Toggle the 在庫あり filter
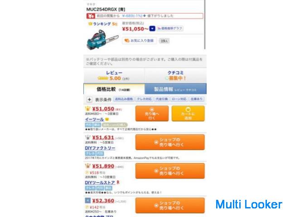The width and height of the screenshot is (290, 217). 197,99
